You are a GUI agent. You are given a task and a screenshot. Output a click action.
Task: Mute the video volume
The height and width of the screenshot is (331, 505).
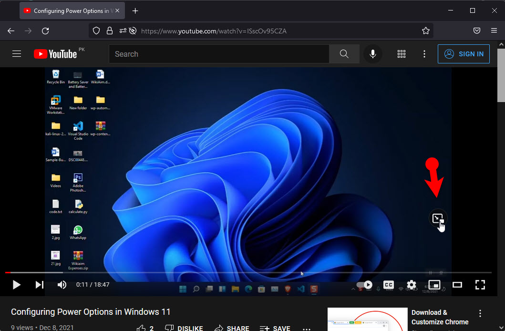click(x=62, y=285)
